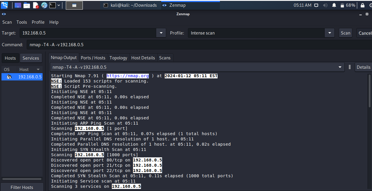
Task: Click the Command field with nmap -T4 -A -v
Action: click(x=199, y=45)
